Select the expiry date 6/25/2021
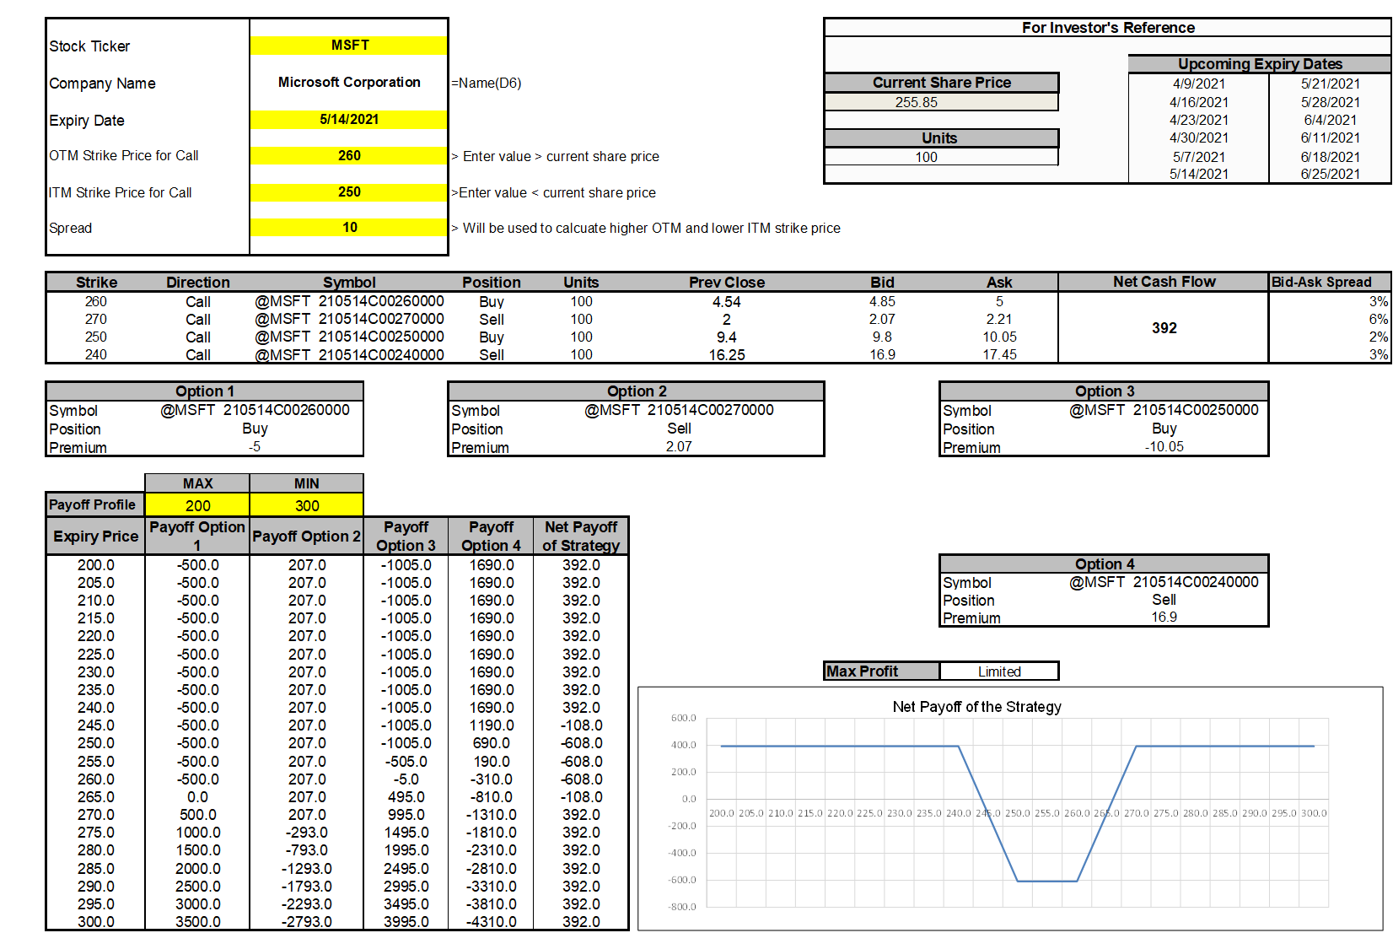The image size is (1393, 949). (x=1330, y=174)
